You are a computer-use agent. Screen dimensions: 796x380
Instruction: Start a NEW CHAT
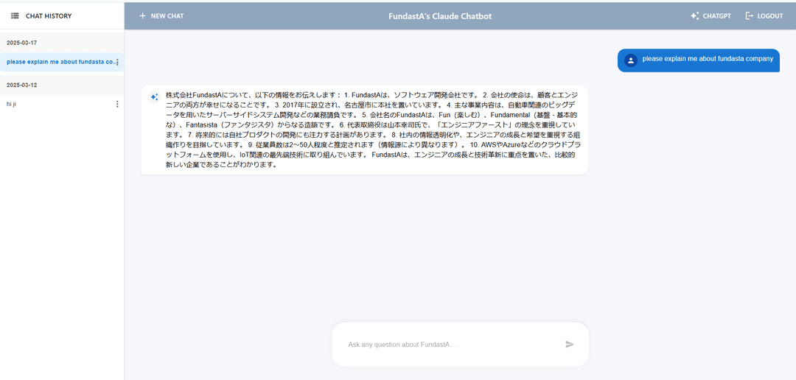point(161,15)
